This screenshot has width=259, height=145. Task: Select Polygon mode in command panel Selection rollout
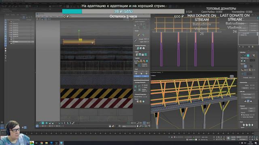pos(248,56)
